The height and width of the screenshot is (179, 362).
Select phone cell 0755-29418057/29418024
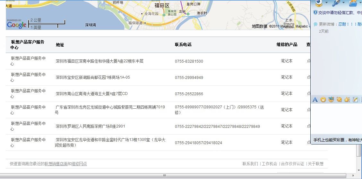click(198, 143)
